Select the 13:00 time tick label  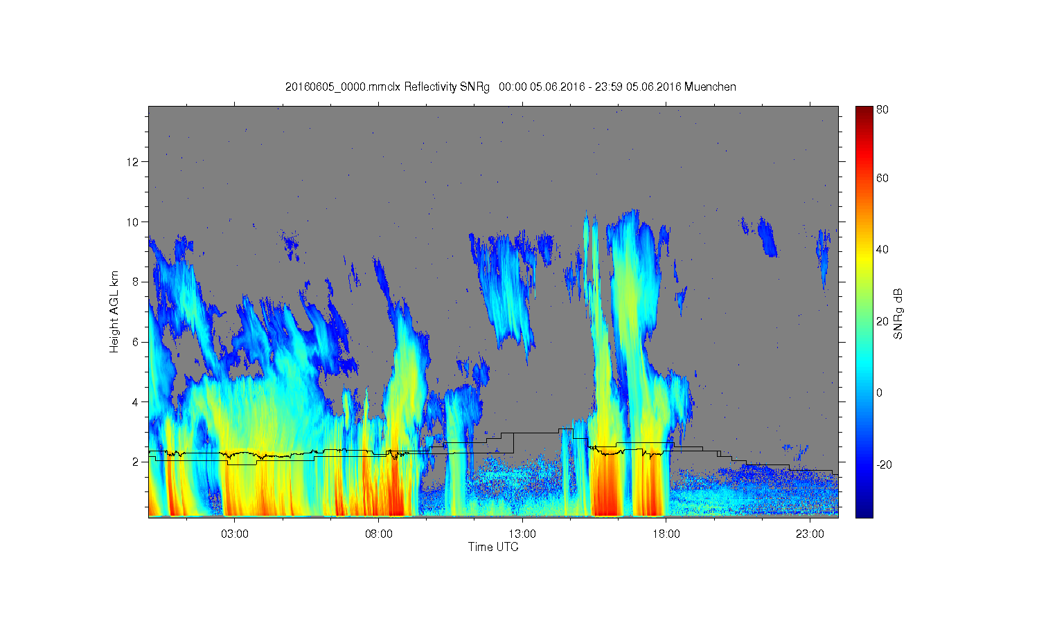click(x=522, y=534)
